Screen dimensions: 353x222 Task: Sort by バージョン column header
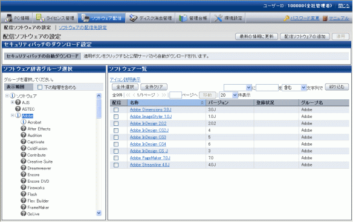point(230,103)
